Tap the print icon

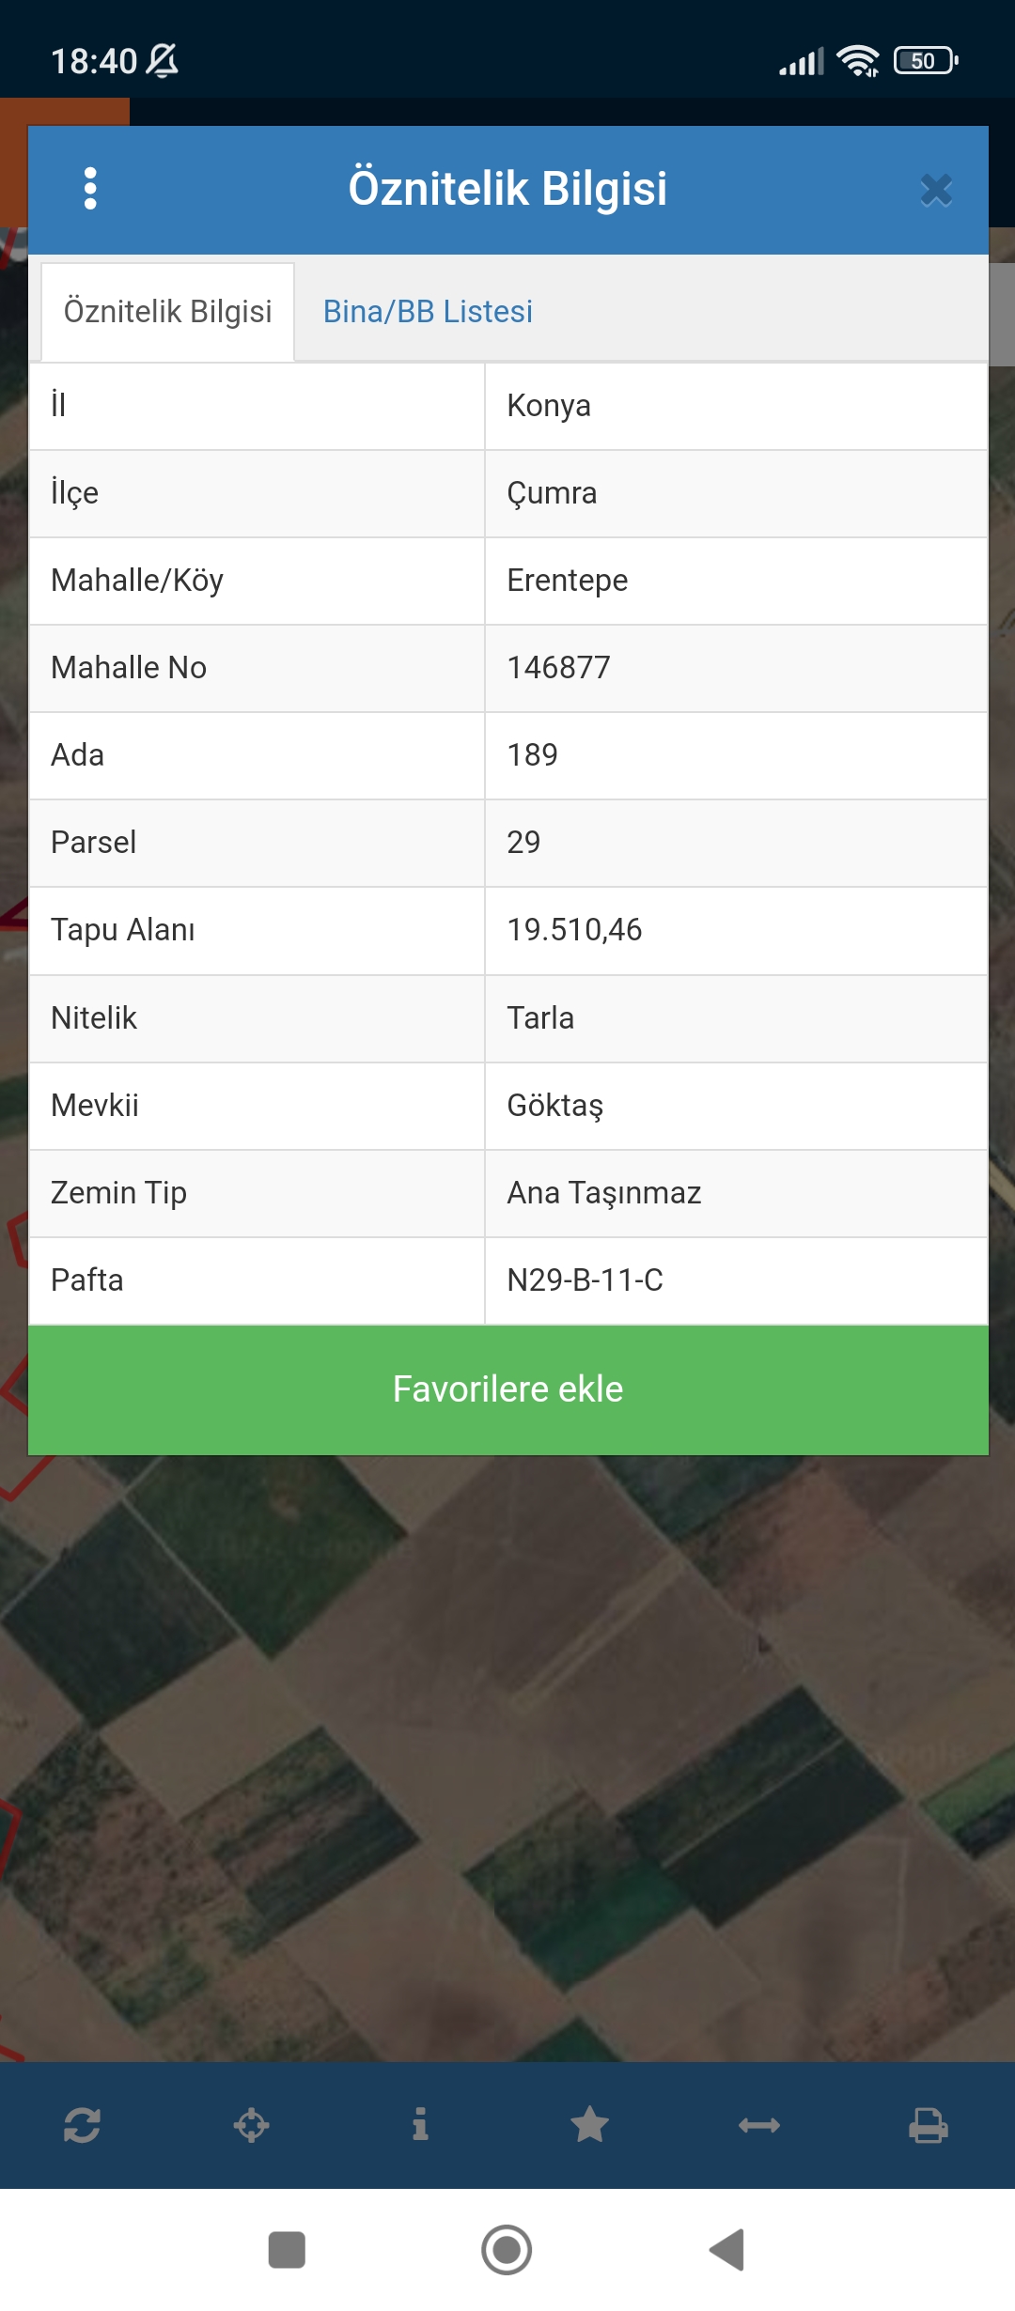(929, 2125)
